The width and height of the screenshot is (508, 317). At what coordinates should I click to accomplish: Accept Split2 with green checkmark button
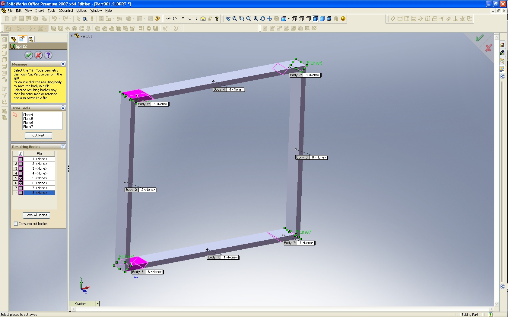point(29,55)
